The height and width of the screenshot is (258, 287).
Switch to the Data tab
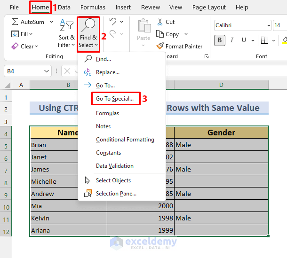pyautogui.click(x=64, y=8)
